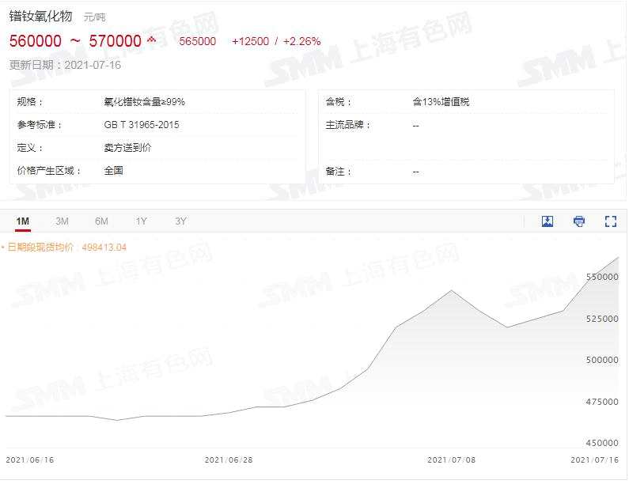The width and height of the screenshot is (629, 484).
Task: Click the 参考标准 row label
Action: click(x=40, y=125)
